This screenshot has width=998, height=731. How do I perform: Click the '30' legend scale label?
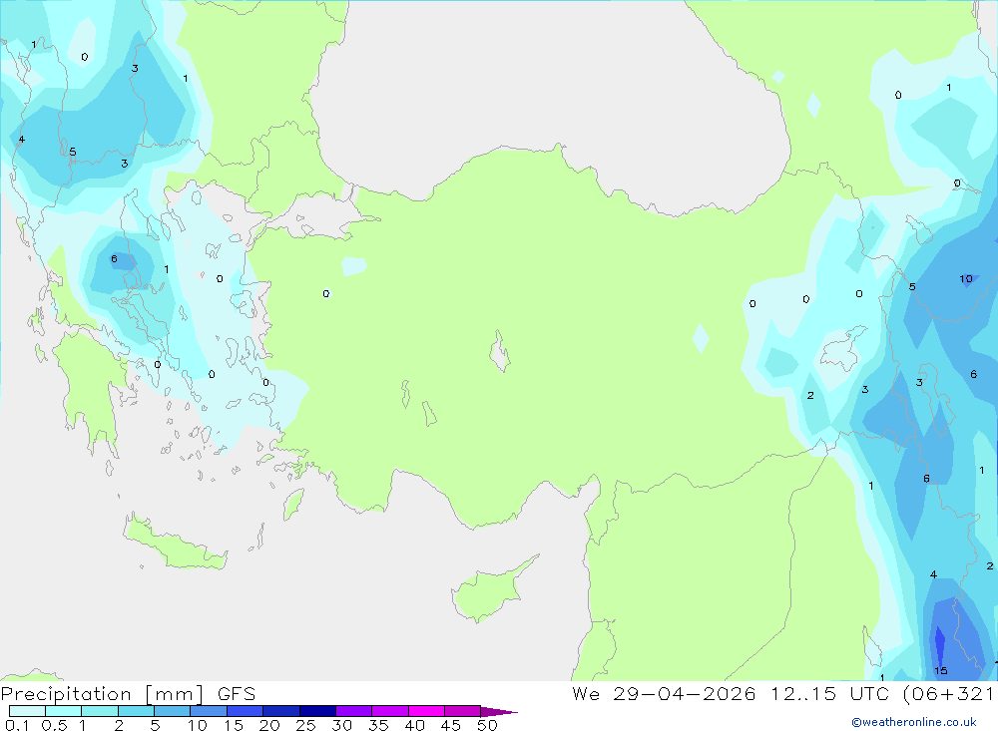coord(341,725)
